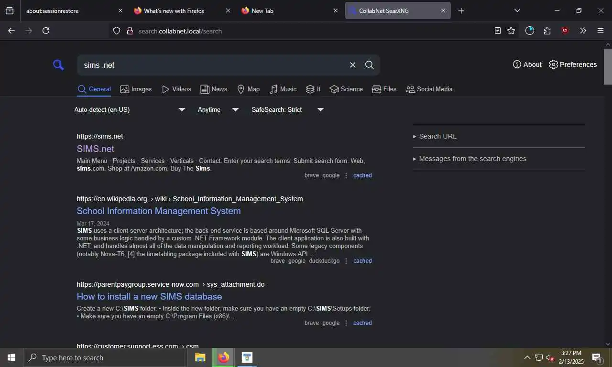Click the SearXNG magnifier logo
The height and width of the screenshot is (367, 612).
58,65
